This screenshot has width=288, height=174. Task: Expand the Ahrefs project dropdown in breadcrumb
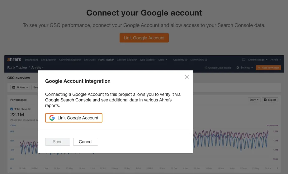pyautogui.click(x=37, y=68)
